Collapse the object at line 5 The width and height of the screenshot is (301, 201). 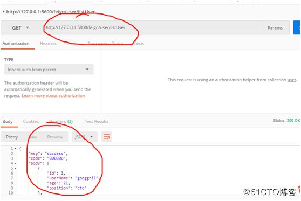pos(15,168)
